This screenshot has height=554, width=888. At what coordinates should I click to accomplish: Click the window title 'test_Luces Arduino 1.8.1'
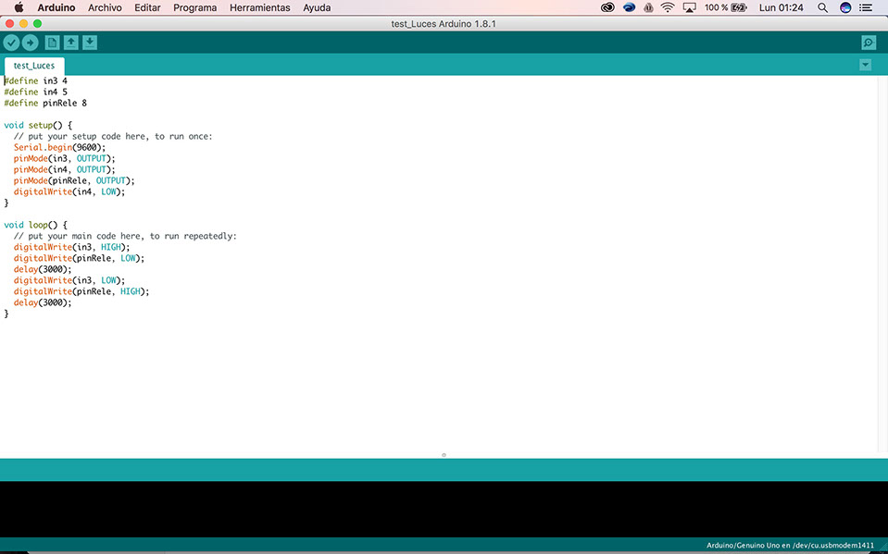444,24
